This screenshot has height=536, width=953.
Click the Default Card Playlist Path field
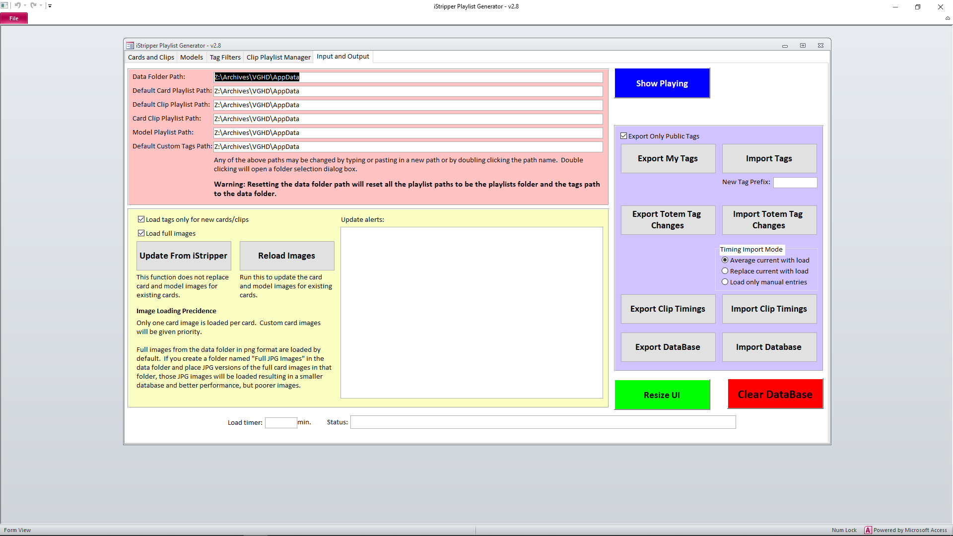[408, 91]
